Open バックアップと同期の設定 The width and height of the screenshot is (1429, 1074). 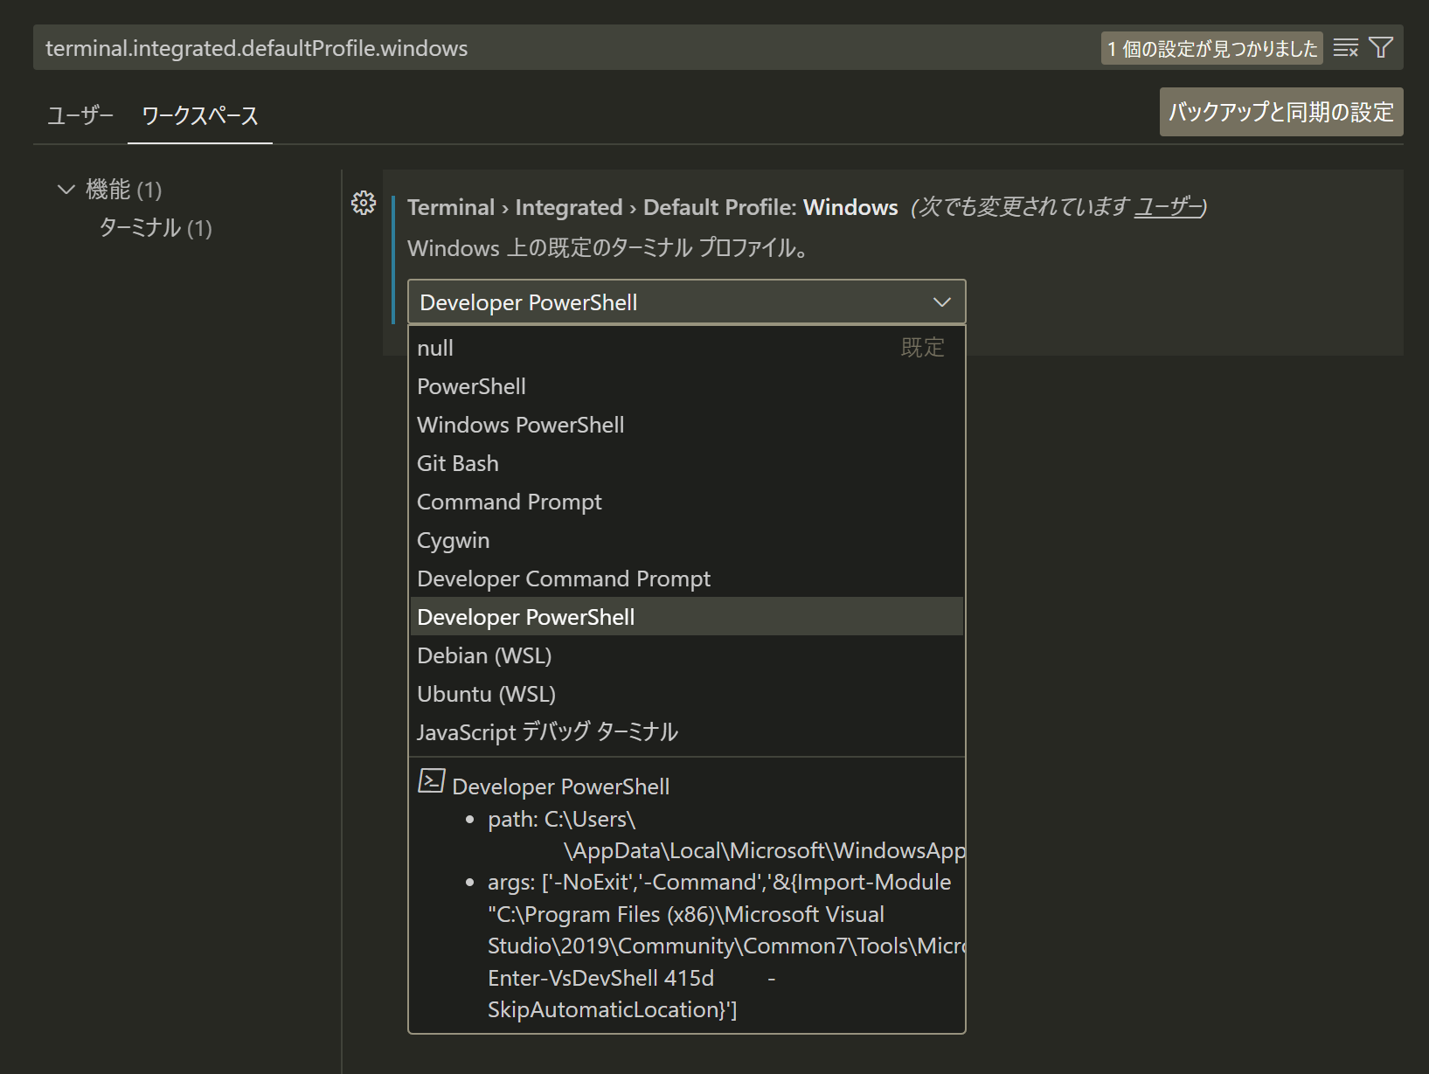pyautogui.click(x=1280, y=112)
